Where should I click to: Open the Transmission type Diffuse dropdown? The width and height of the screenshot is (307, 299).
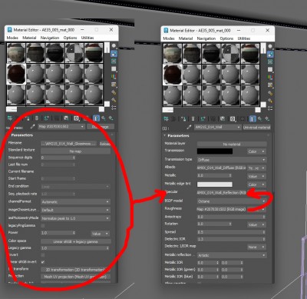click(x=232, y=160)
